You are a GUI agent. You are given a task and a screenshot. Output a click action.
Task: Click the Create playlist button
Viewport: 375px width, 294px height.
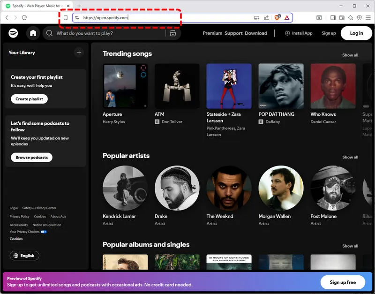[29, 99]
